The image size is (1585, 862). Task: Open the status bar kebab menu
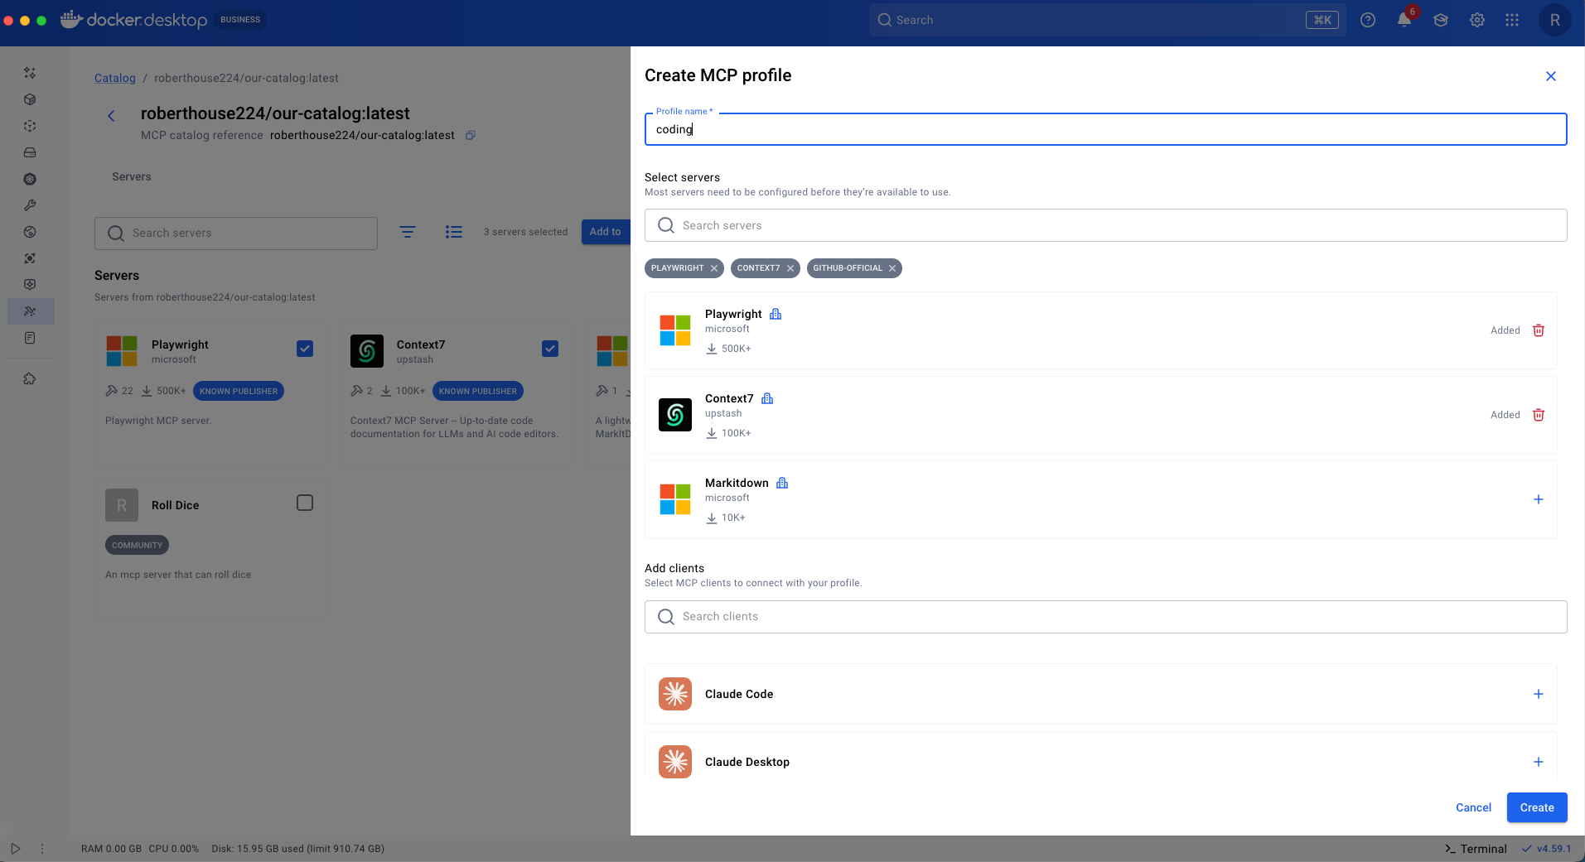(42, 849)
